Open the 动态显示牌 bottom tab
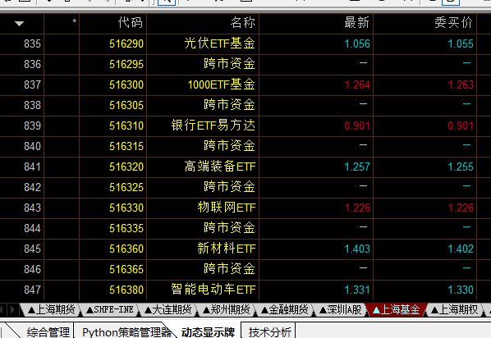The height and width of the screenshot is (338, 491). coord(208,332)
